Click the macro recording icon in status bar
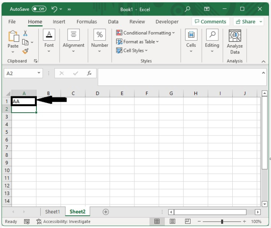Screen dimensions: 271x228 (x=27, y=221)
